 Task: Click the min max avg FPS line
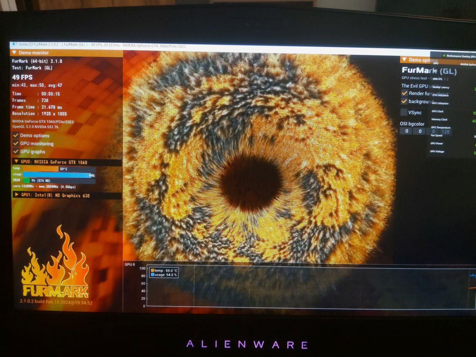[37, 85]
